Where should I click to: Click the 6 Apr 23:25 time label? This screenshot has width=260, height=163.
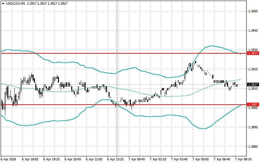pos(115,159)
